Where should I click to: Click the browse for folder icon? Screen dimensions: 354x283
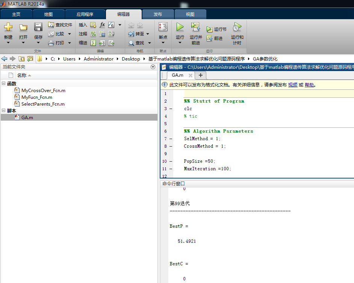click(30, 59)
